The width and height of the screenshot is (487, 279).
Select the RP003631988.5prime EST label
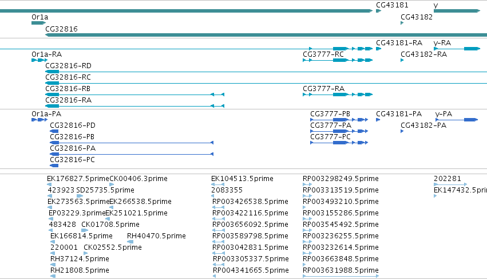340,270
